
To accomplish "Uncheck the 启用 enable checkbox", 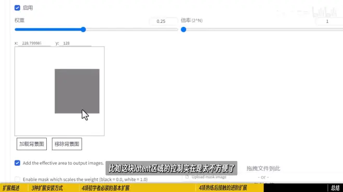I will pos(17,8).
